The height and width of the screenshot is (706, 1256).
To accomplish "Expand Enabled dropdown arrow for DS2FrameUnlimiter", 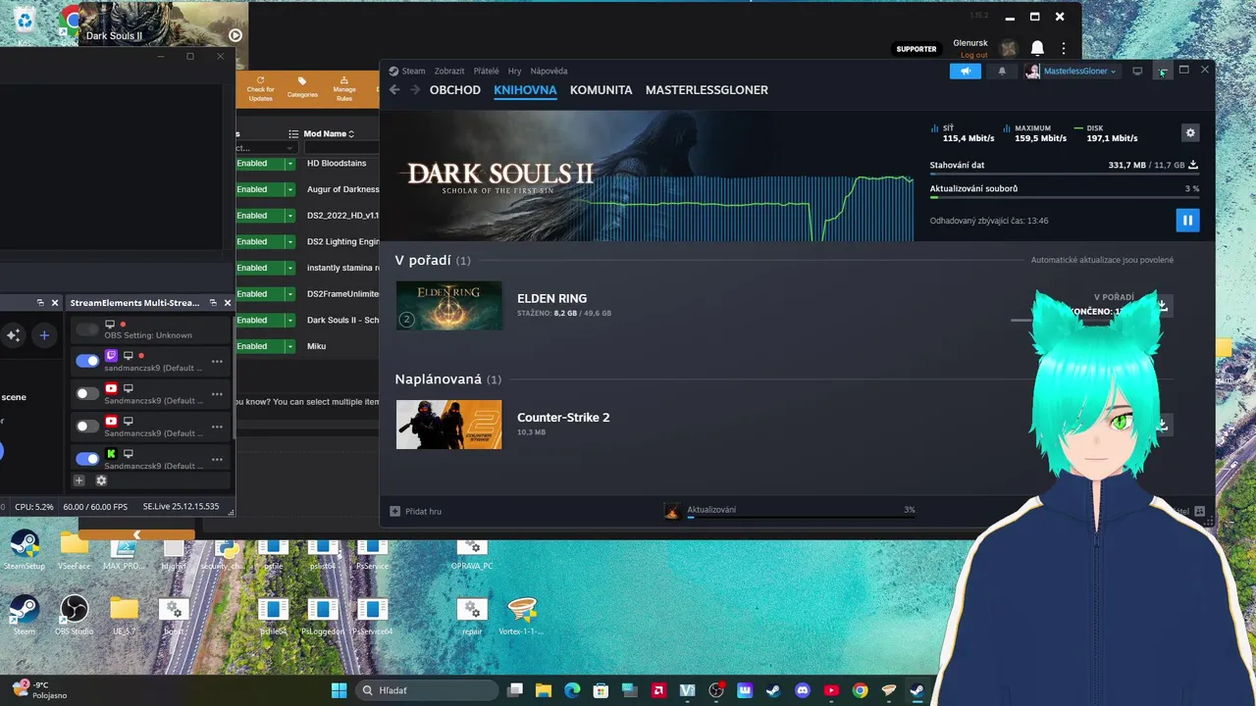I will [290, 294].
